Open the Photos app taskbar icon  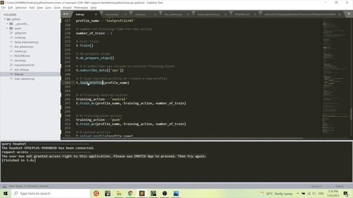(176, 193)
